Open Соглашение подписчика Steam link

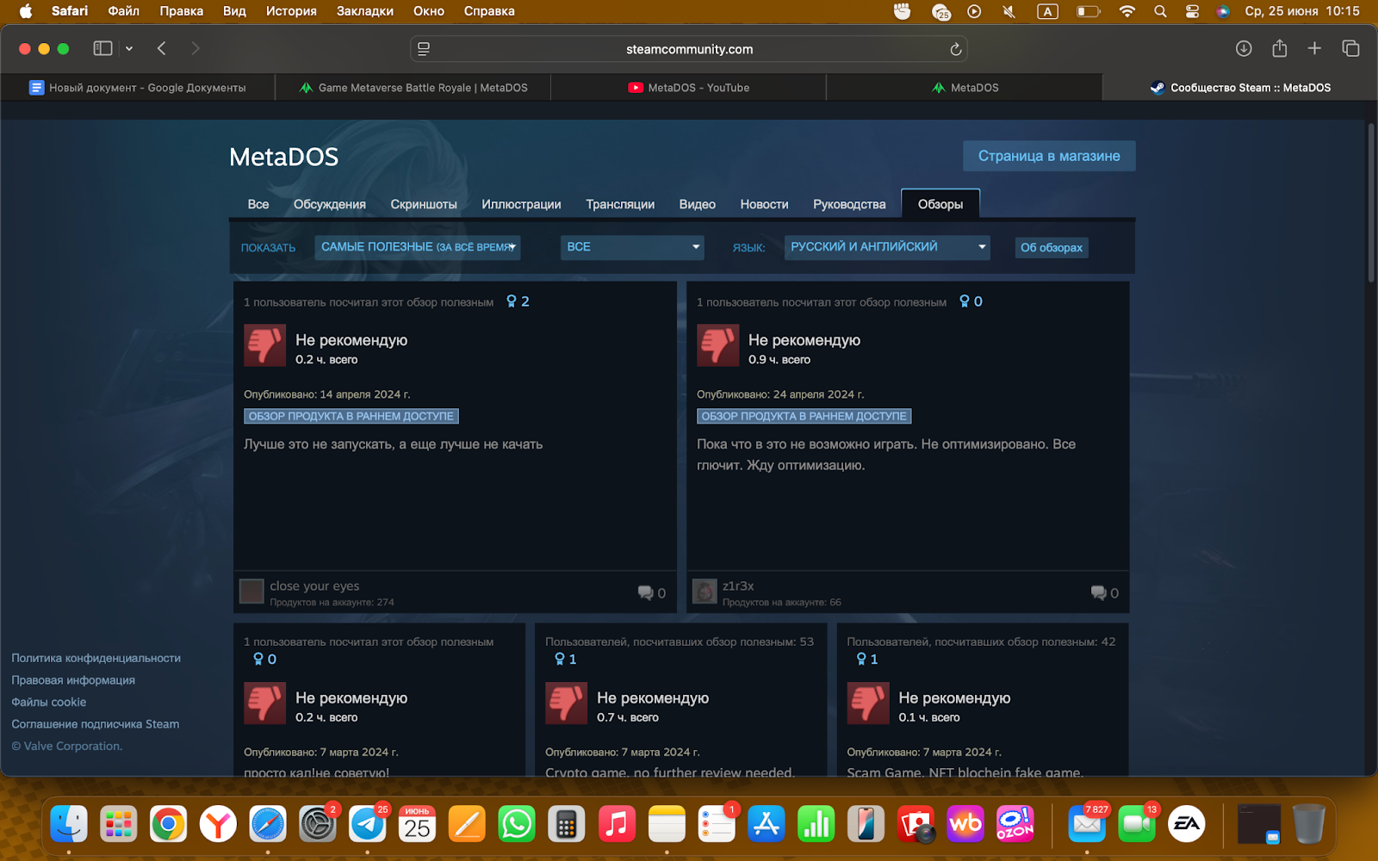click(96, 724)
